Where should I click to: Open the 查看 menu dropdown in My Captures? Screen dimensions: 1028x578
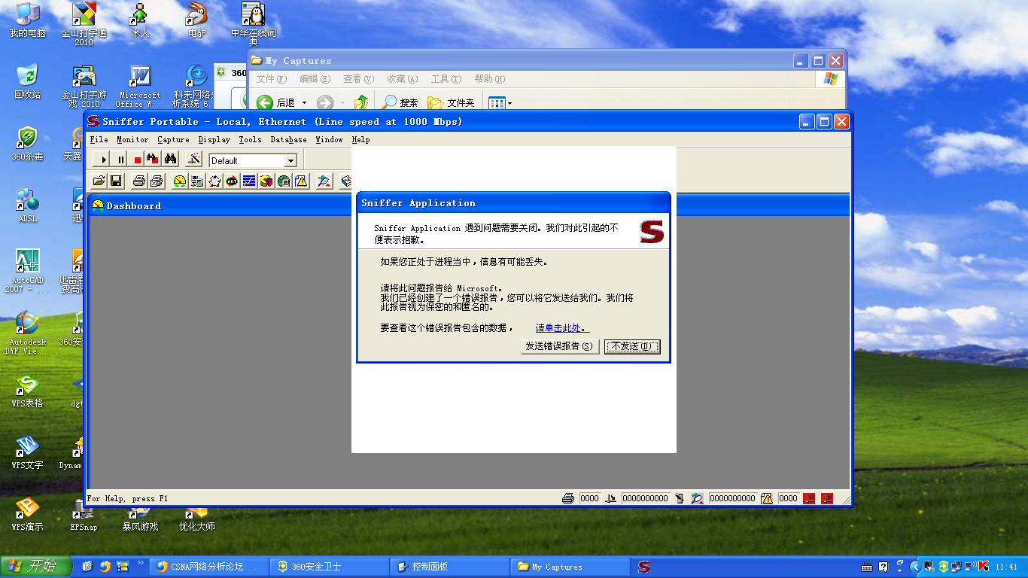coord(358,78)
